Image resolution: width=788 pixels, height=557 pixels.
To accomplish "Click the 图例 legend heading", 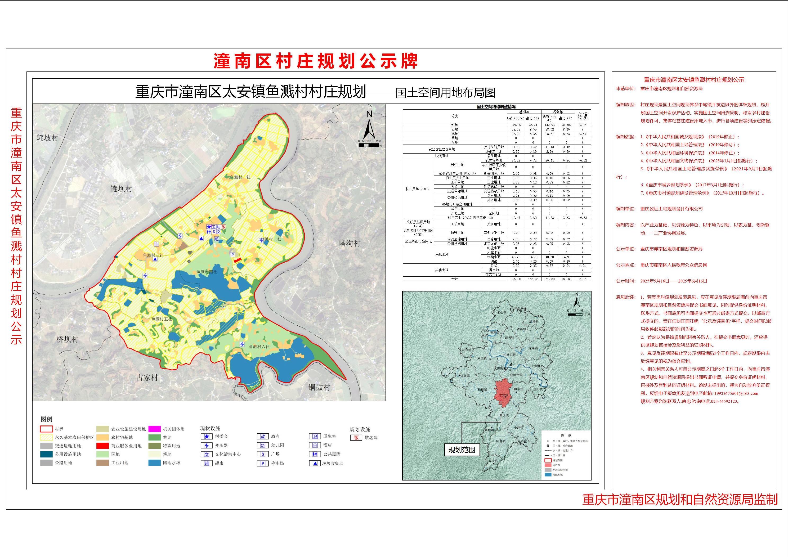I will click(x=47, y=419).
